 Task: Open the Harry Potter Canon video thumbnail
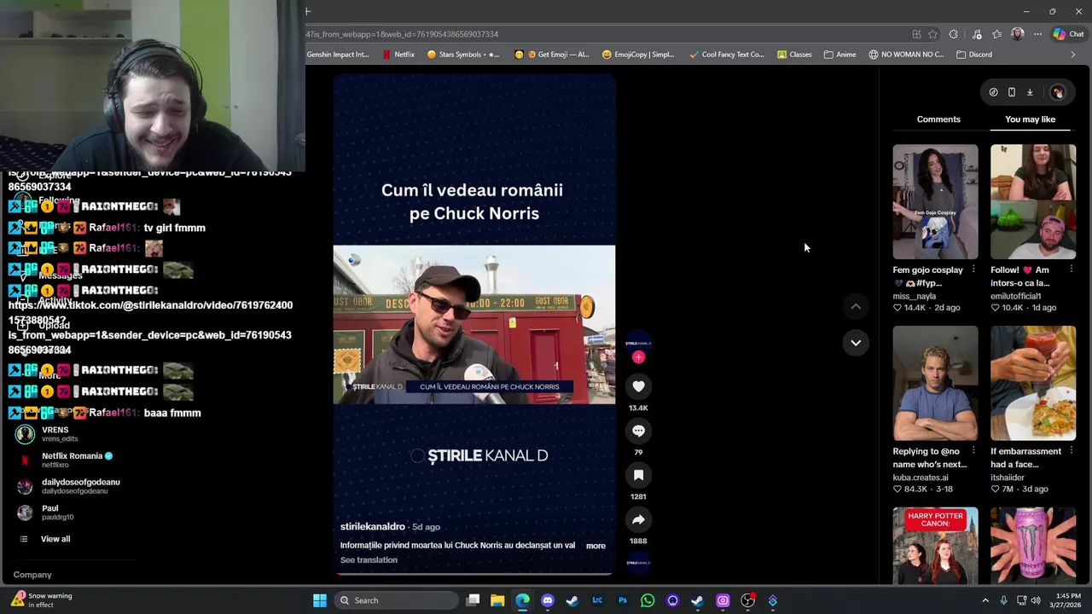[935, 546]
